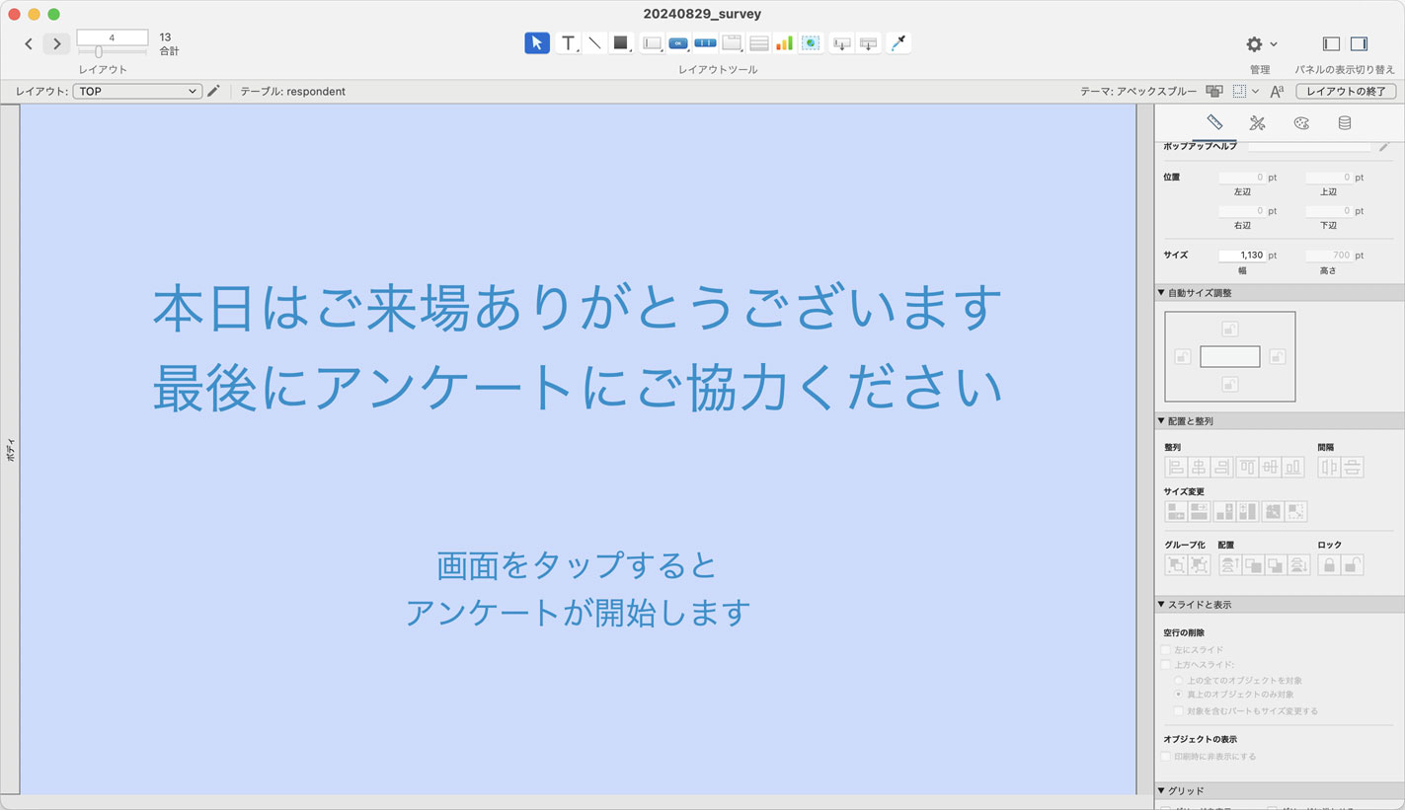
Task: Select the Tab Control tool
Action: tap(732, 43)
